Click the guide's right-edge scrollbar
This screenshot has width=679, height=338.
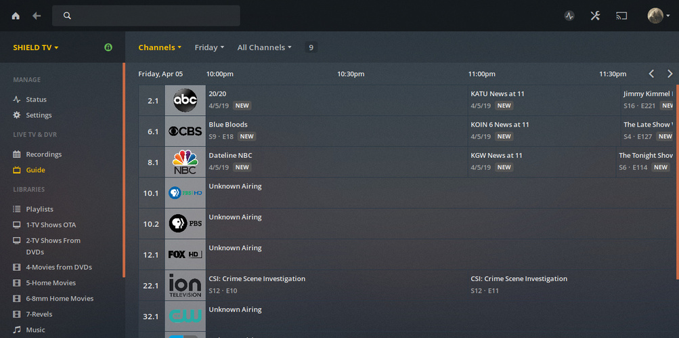pyautogui.click(x=677, y=182)
